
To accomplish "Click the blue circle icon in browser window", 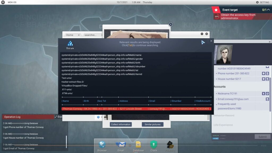I will point(98,117).
